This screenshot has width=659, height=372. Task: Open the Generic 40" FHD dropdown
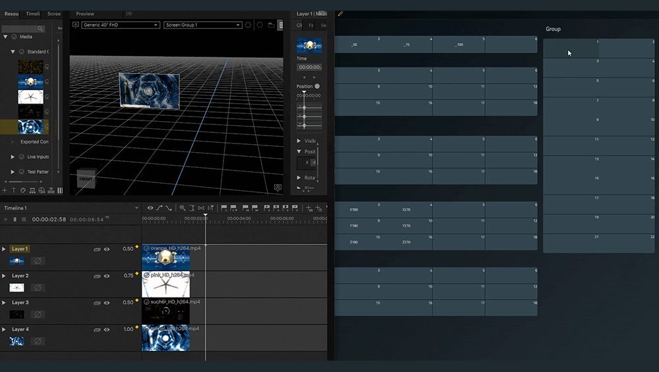click(121, 25)
